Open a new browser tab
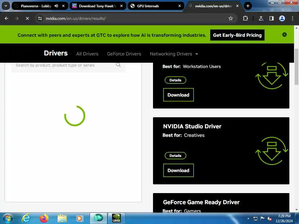This screenshot has height=224, width=299. (x=248, y=6)
